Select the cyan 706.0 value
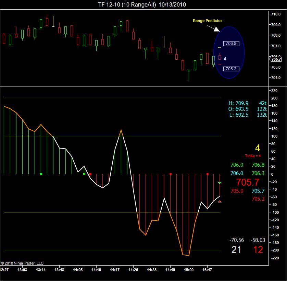This screenshot has height=281, width=287. click(x=237, y=173)
